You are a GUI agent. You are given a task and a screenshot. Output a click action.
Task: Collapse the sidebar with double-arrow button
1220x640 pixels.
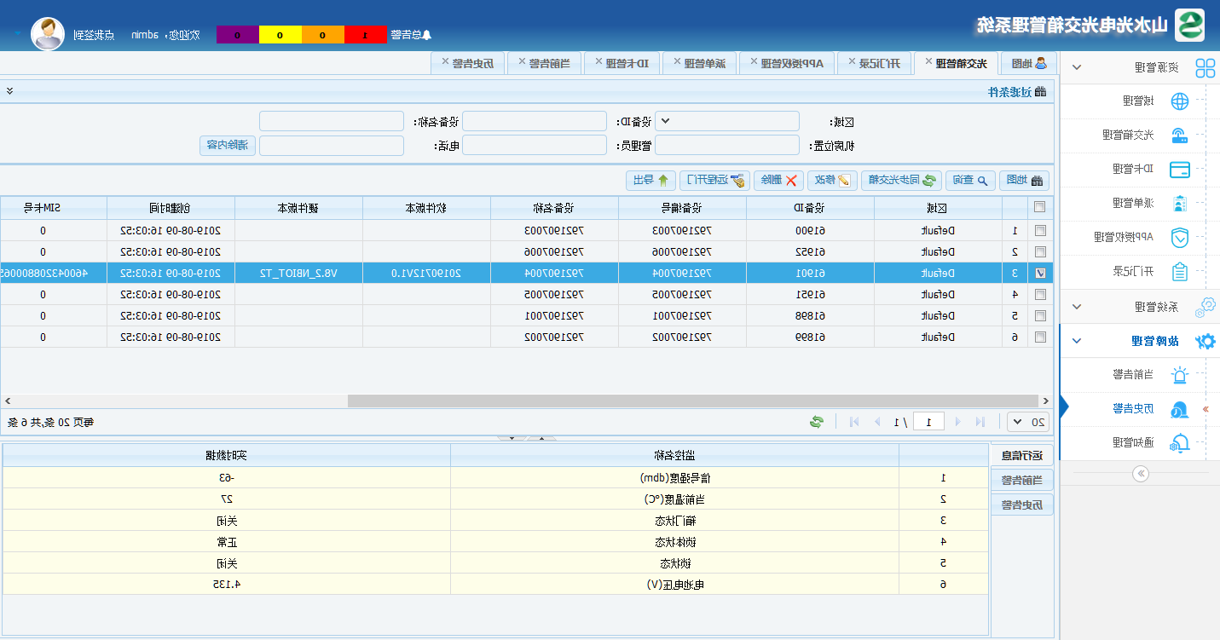[1142, 474]
